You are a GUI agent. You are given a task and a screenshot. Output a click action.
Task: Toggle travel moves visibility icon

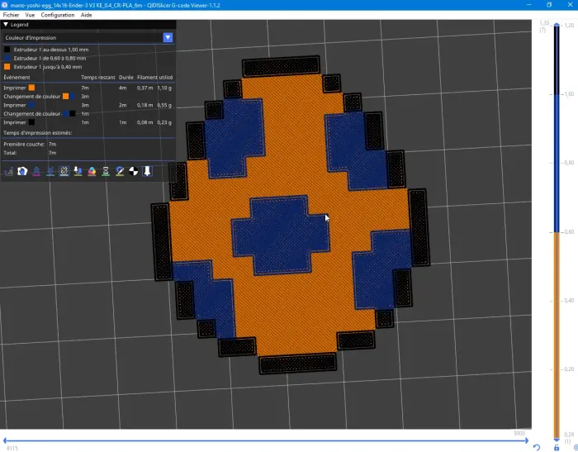(8, 171)
